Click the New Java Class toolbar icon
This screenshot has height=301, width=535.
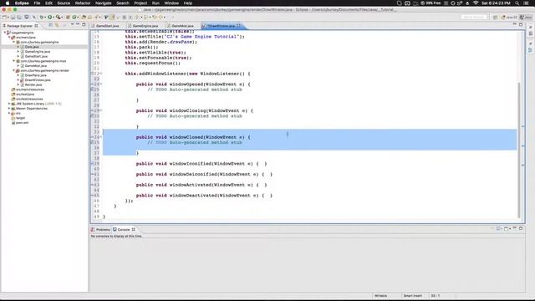click(x=74, y=17)
